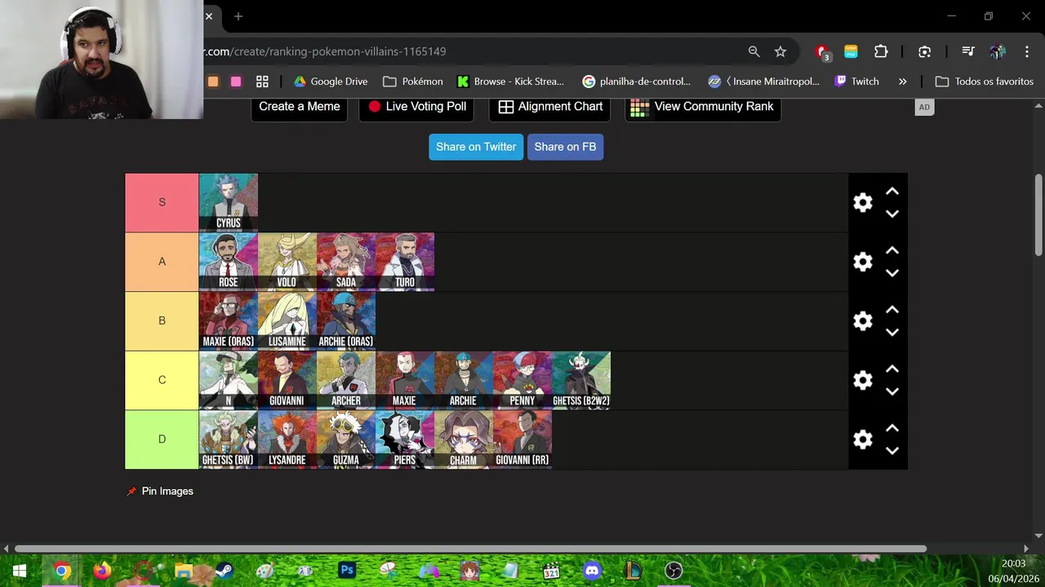Viewport: 1045px width, 587px height.
Task: Click the D tier label
Action: [162, 439]
